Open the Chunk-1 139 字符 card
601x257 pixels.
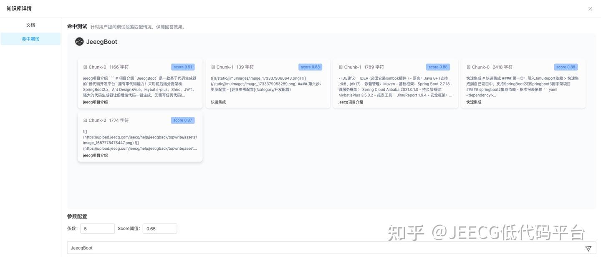pyautogui.click(x=268, y=83)
